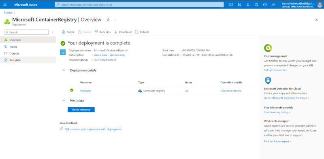Download the deployment template from the toolbar
Screen dimensions: 324x159
coord(123,32)
